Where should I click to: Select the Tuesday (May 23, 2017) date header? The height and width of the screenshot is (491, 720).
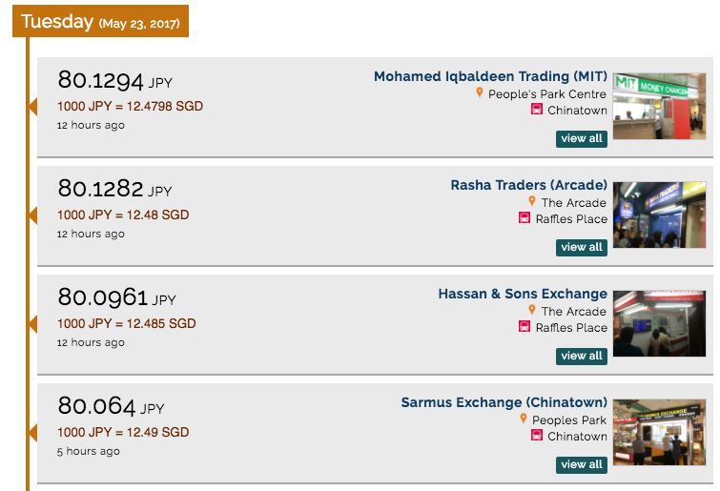(x=100, y=21)
